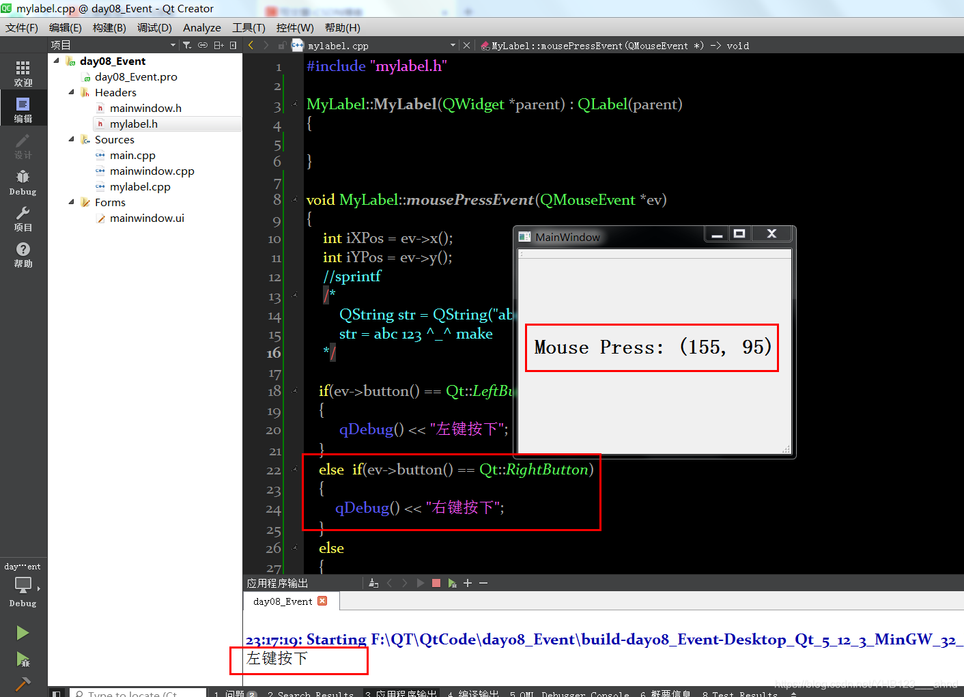
Task: Open the Help (帮助) mode
Action: tap(23, 255)
